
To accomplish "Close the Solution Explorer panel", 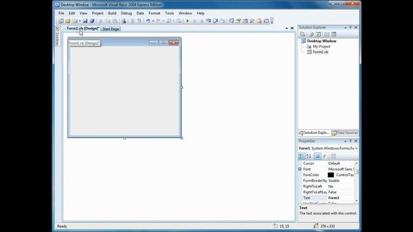I will pyautogui.click(x=356, y=27).
